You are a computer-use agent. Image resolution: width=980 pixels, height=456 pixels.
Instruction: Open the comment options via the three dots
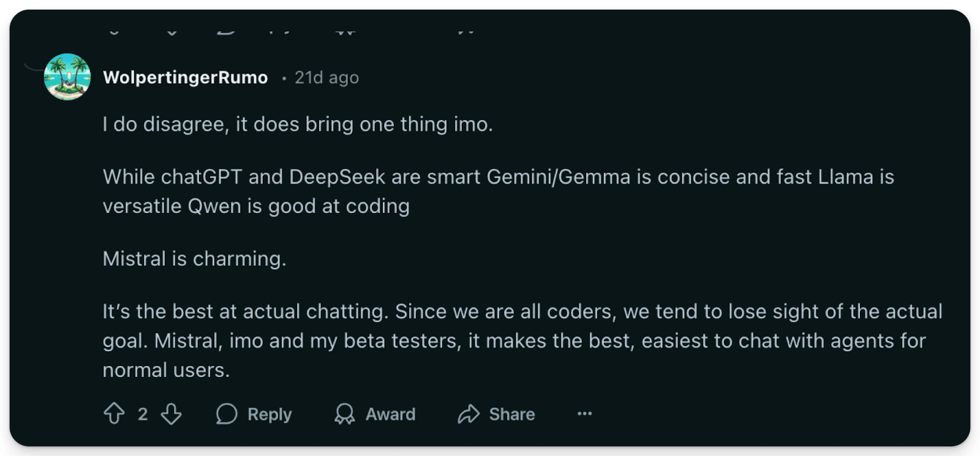584,414
